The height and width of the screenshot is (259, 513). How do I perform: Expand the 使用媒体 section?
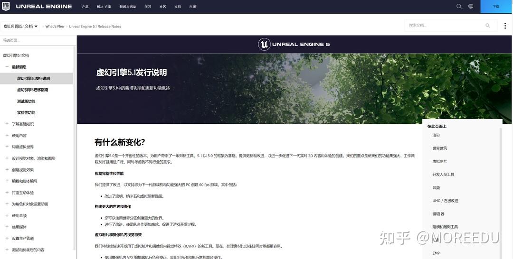(x=7, y=227)
